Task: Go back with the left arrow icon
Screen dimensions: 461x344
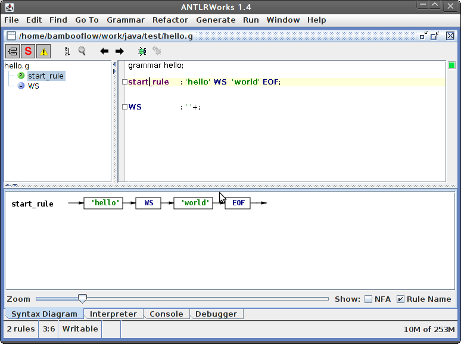Action: pos(104,51)
